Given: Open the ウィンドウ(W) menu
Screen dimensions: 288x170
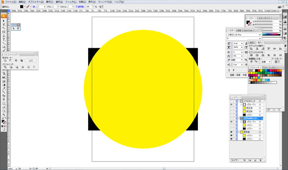Looking at the screenshot, I should click(105, 2).
